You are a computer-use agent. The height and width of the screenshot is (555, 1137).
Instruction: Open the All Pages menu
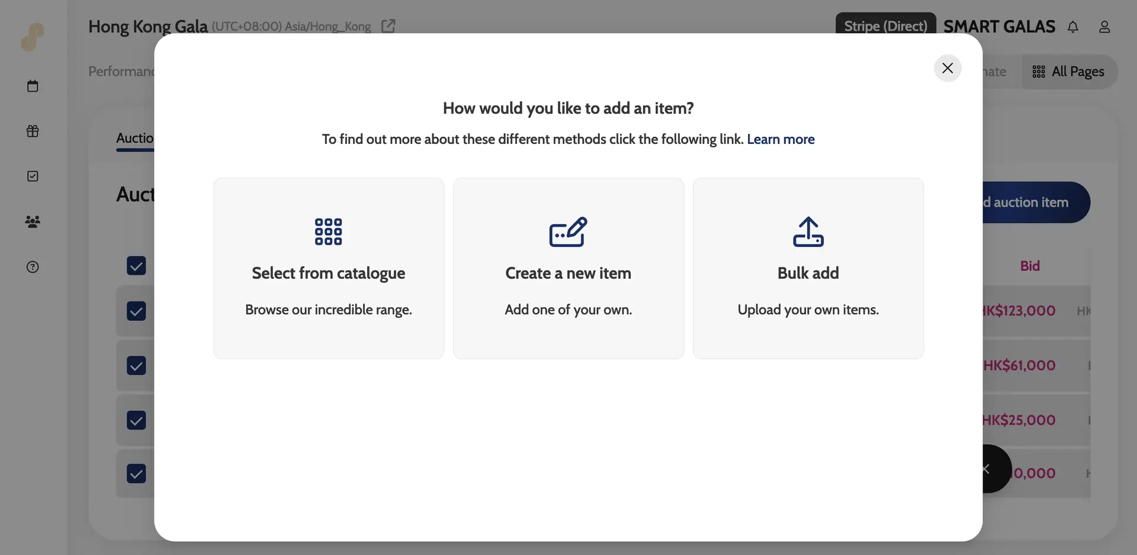click(x=1069, y=72)
